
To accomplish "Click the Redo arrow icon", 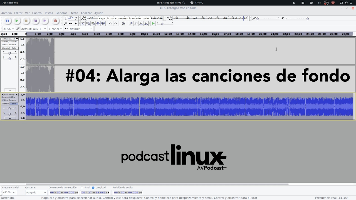I will (x=115, y=24).
